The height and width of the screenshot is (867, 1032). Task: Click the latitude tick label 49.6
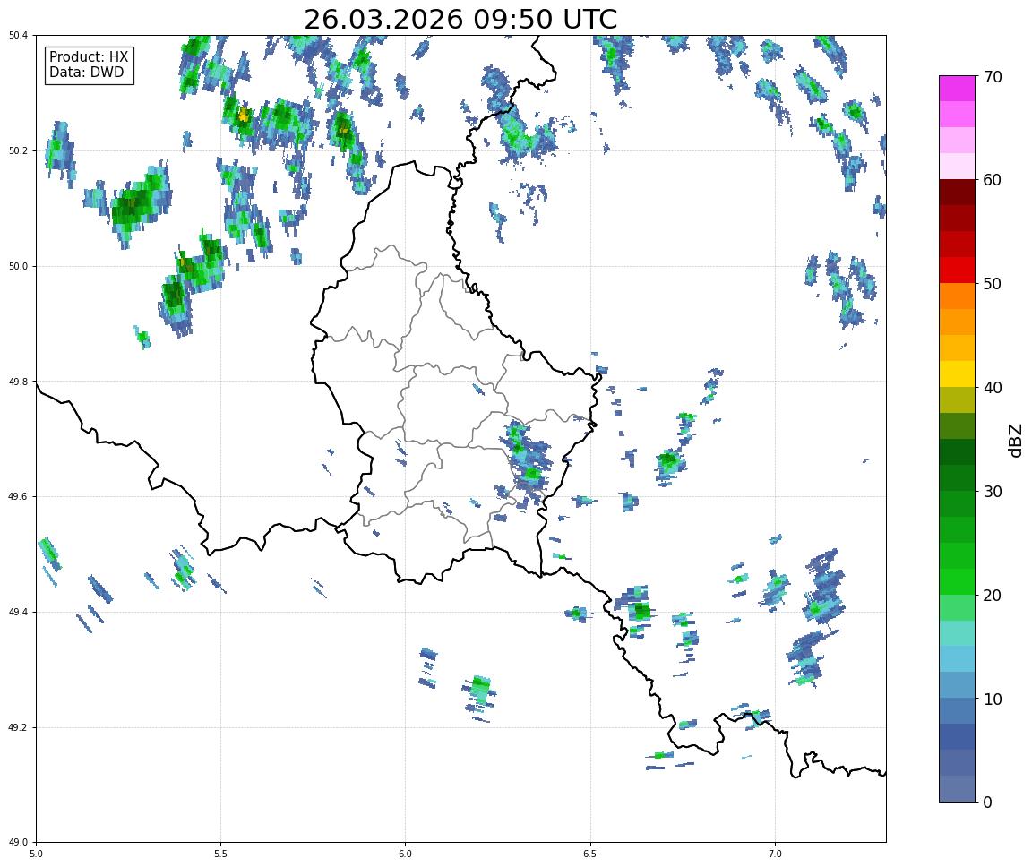(x=18, y=497)
